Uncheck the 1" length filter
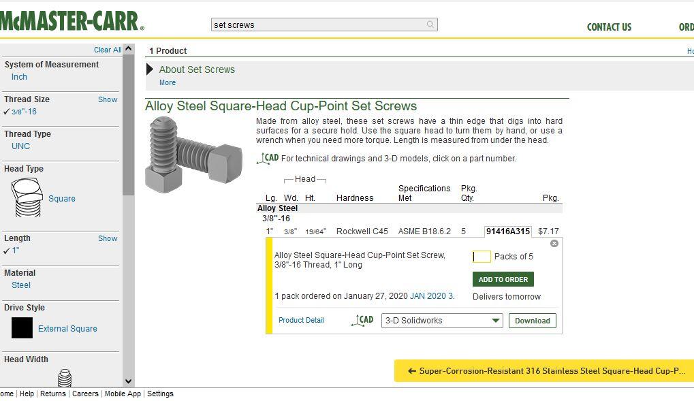 pos(12,251)
